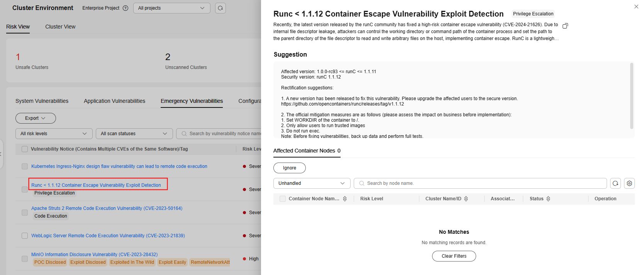Click the Ignore button
Viewport: 641px width, 275px height.
tap(290, 168)
